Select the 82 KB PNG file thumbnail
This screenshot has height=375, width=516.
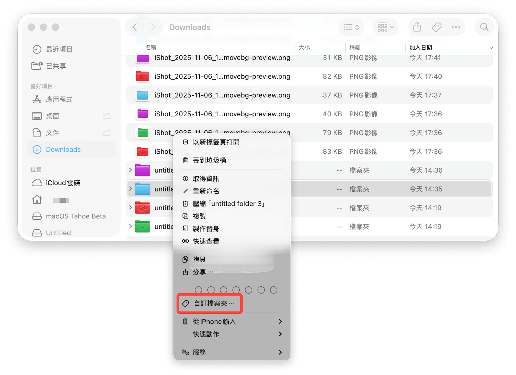pos(143,76)
